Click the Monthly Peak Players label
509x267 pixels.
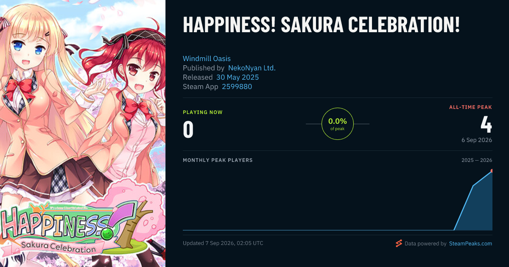[218, 160]
